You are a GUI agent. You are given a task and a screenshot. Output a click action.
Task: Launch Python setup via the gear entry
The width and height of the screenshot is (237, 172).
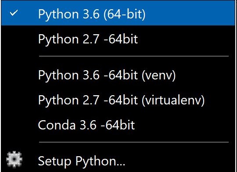118,161
